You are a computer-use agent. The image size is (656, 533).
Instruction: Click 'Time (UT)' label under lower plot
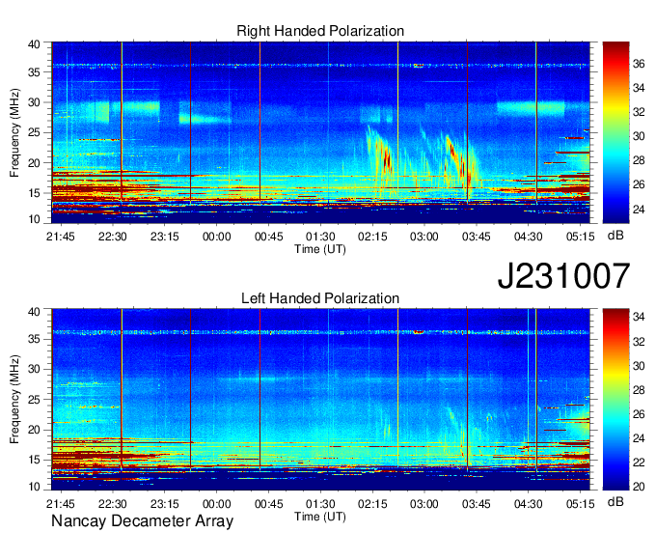tap(320, 517)
